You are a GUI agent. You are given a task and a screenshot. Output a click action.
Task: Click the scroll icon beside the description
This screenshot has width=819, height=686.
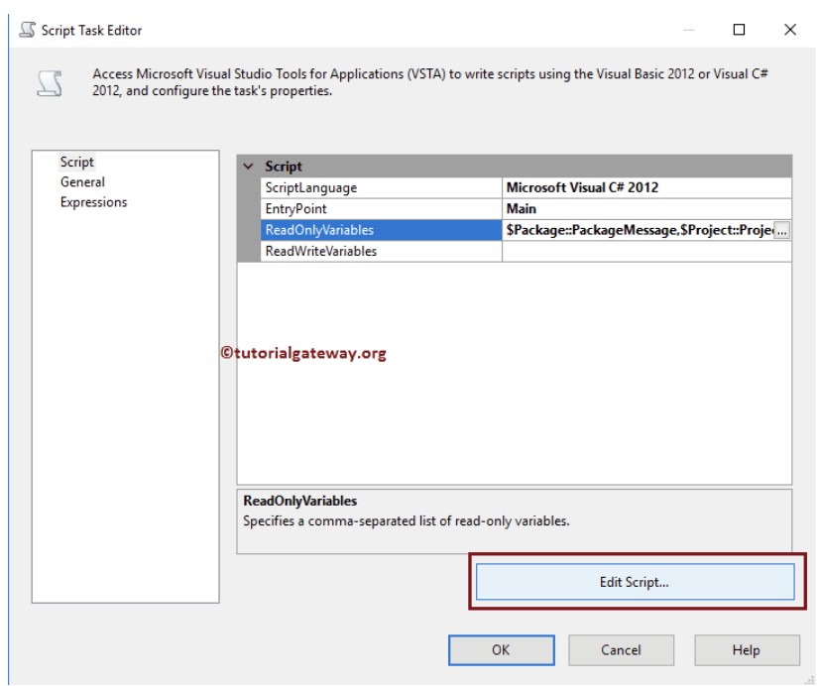(x=50, y=83)
